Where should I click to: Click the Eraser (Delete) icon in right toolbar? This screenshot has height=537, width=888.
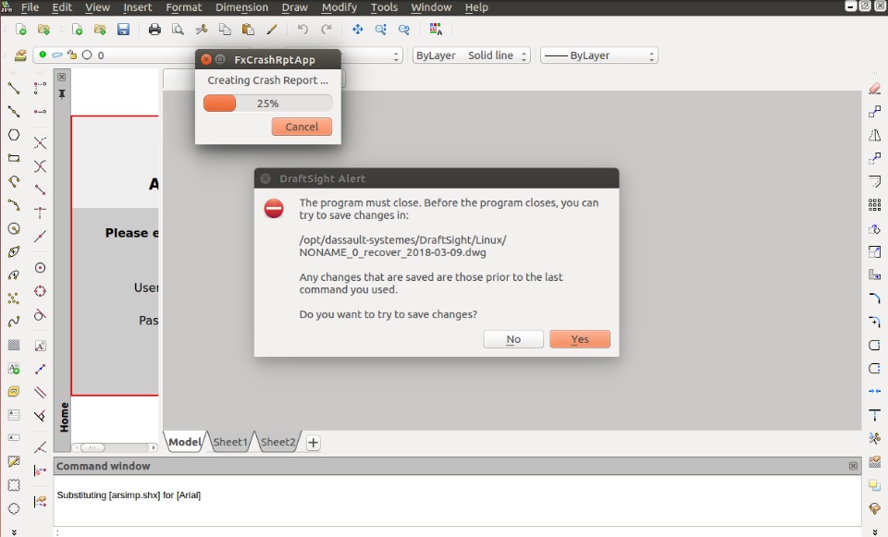[874, 89]
